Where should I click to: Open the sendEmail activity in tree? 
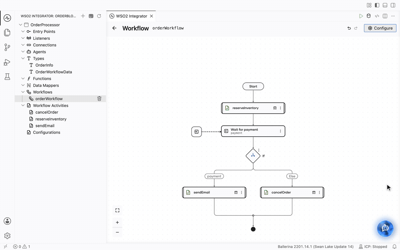coord(45,126)
